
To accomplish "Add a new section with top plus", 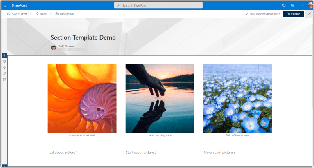I will click(4, 55).
